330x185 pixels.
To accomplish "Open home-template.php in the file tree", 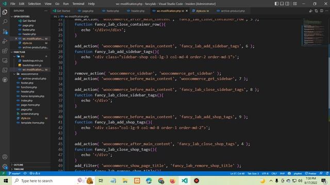I will pyautogui.click(x=32, y=96).
